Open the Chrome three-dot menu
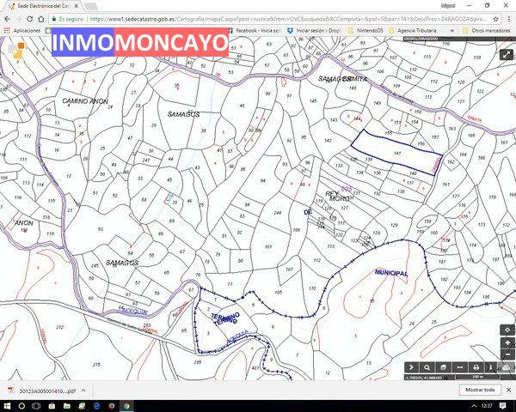Screen dimensions: 516x412 509,19
